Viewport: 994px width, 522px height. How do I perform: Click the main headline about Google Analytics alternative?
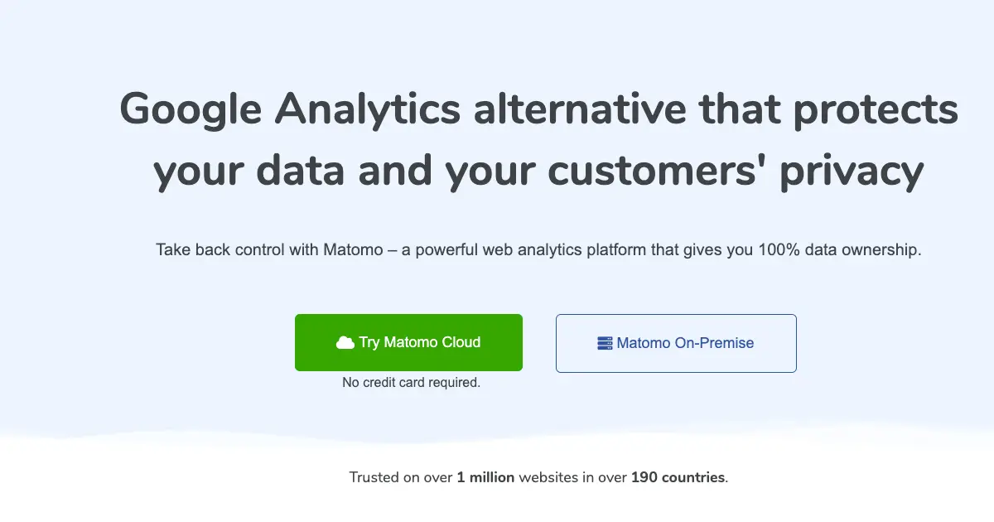click(x=538, y=139)
